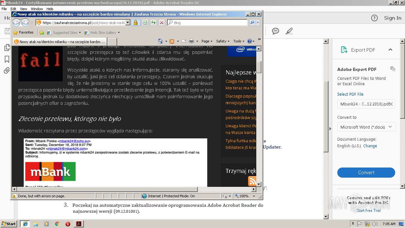The height and width of the screenshot is (228, 405).
Task: Open the Acrobat Page Thumbnails panel icon
Action: click(7, 48)
